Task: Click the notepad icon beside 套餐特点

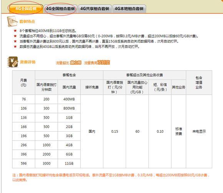Action: tap(12, 21)
